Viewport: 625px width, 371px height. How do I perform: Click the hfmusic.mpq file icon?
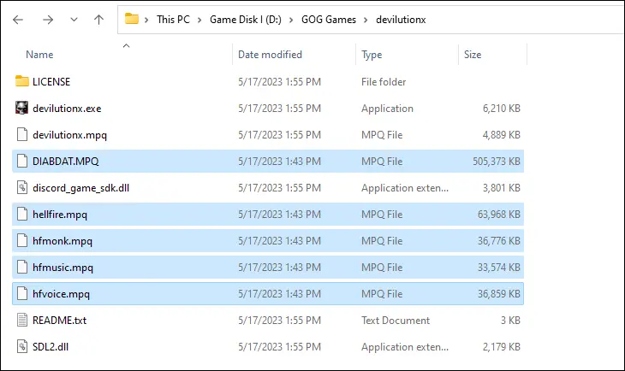coord(22,267)
